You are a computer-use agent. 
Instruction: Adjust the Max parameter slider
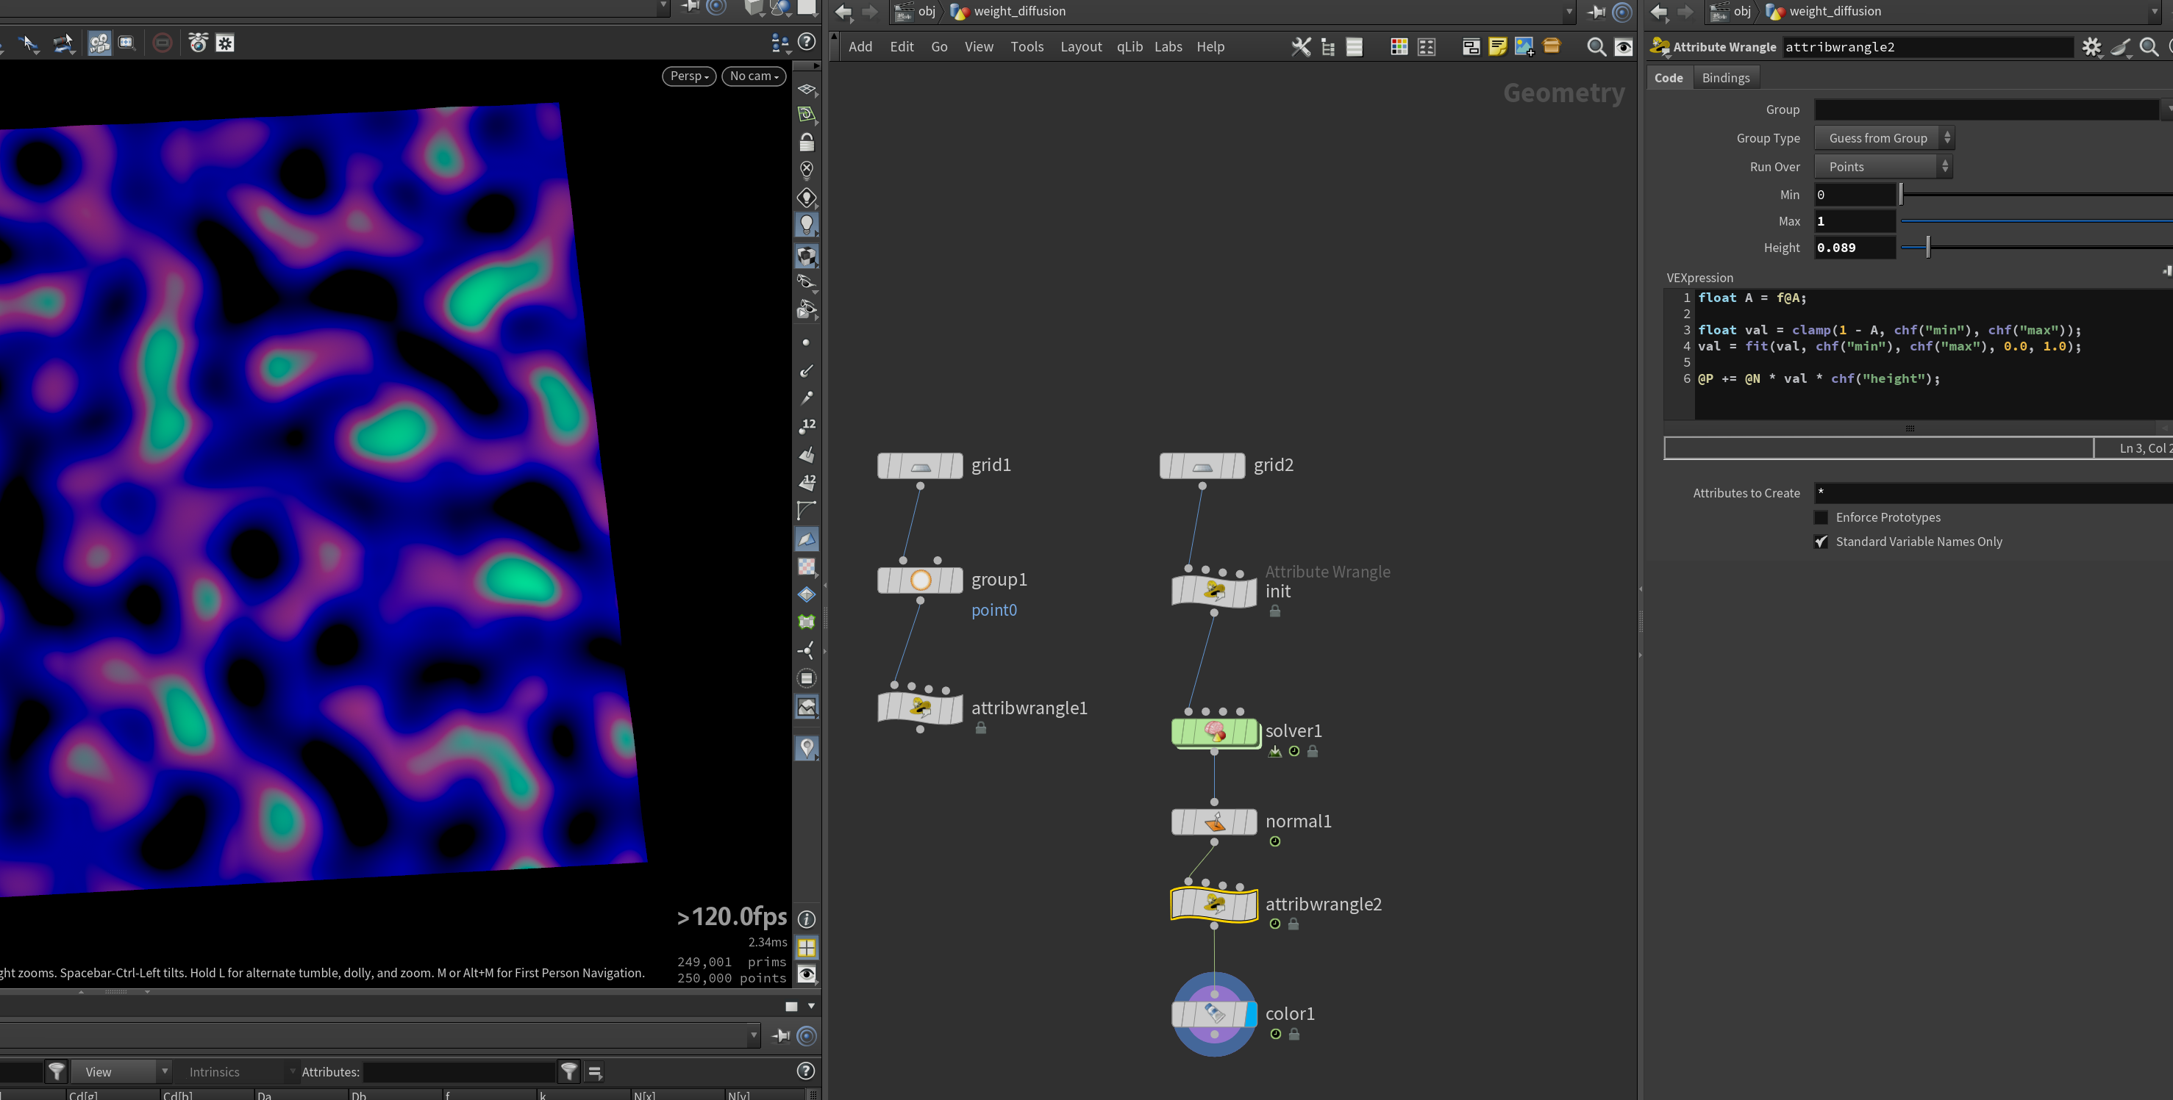click(x=2036, y=222)
